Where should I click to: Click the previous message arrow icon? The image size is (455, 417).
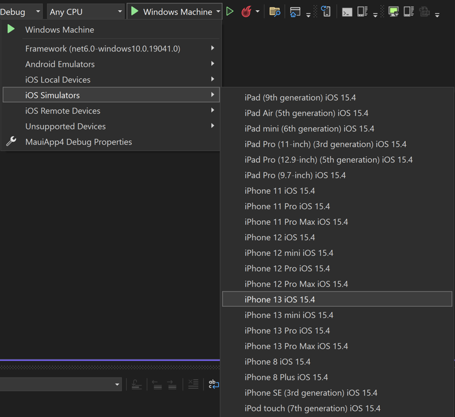pyautogui.click(x=157, y=384)
